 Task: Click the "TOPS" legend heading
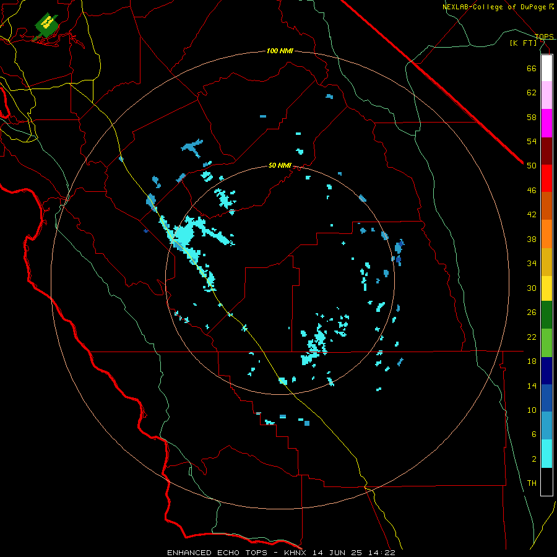pyautogui.click(x=544, y=37)
